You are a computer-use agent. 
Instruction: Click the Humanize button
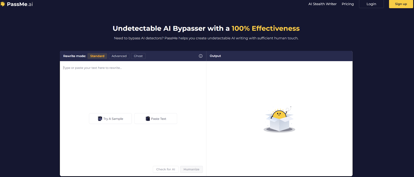(191, 169)
